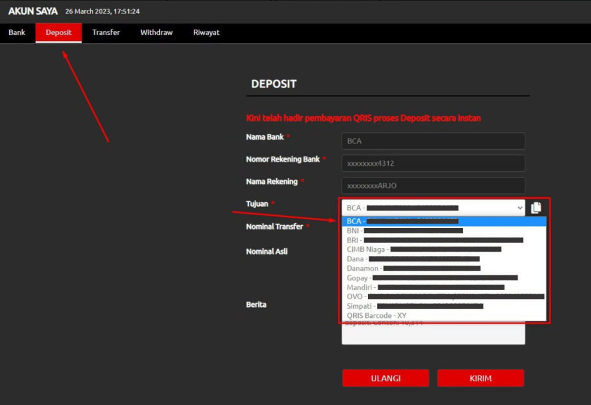Click the Nomor Rekening Bank field

(433, 164)
